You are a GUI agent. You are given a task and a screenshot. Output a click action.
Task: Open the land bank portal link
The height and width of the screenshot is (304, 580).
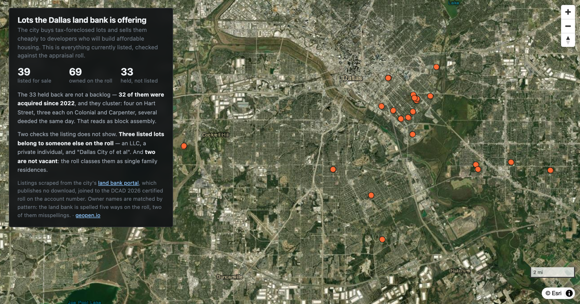click(x=118, y=183)
